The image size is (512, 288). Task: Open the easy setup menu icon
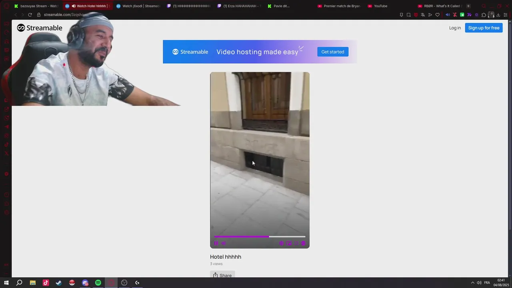coord(505,15)
